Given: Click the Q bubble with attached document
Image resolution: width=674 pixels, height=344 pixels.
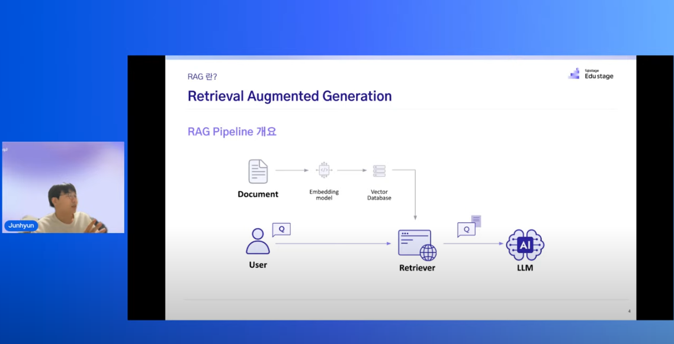Looking at the screenshot, I should pos(469,226).
